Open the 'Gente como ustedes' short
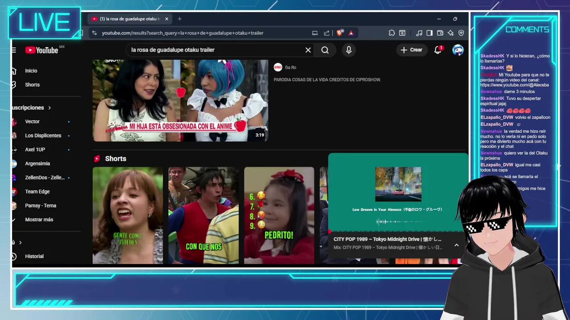The height and width of the screenshot is (320, 570). 128,216
